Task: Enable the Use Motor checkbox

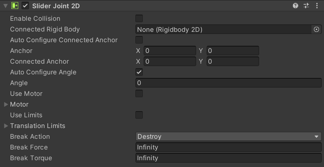Action: coord(139,94)
